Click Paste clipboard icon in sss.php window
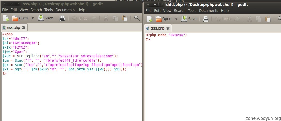The height and width of the screenshot is (121, 281). [125, 18]
